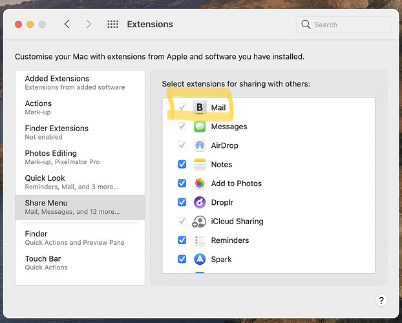Click the Spark label text

pos(221,259)
